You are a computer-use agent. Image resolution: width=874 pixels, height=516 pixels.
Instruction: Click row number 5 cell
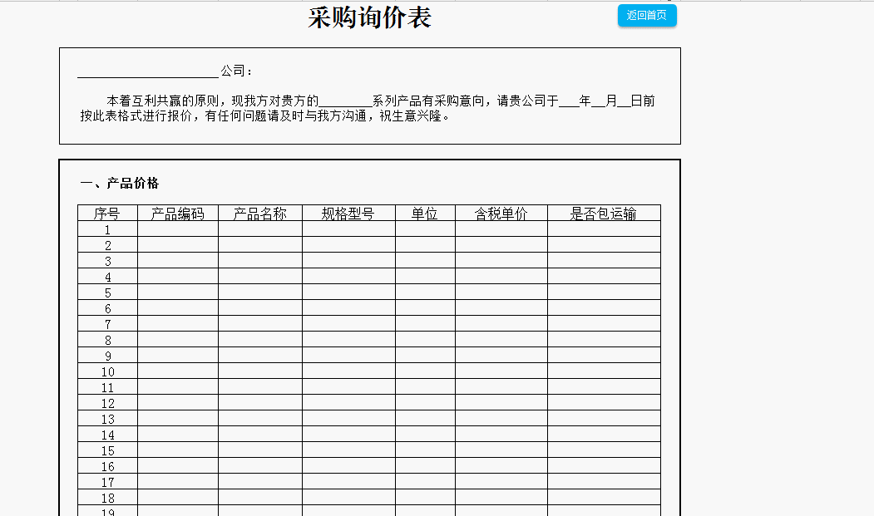point(107,292)
